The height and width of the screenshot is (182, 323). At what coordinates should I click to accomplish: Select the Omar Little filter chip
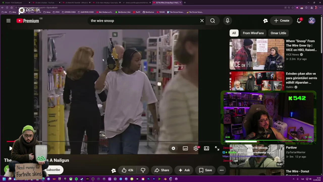(278, 33)
